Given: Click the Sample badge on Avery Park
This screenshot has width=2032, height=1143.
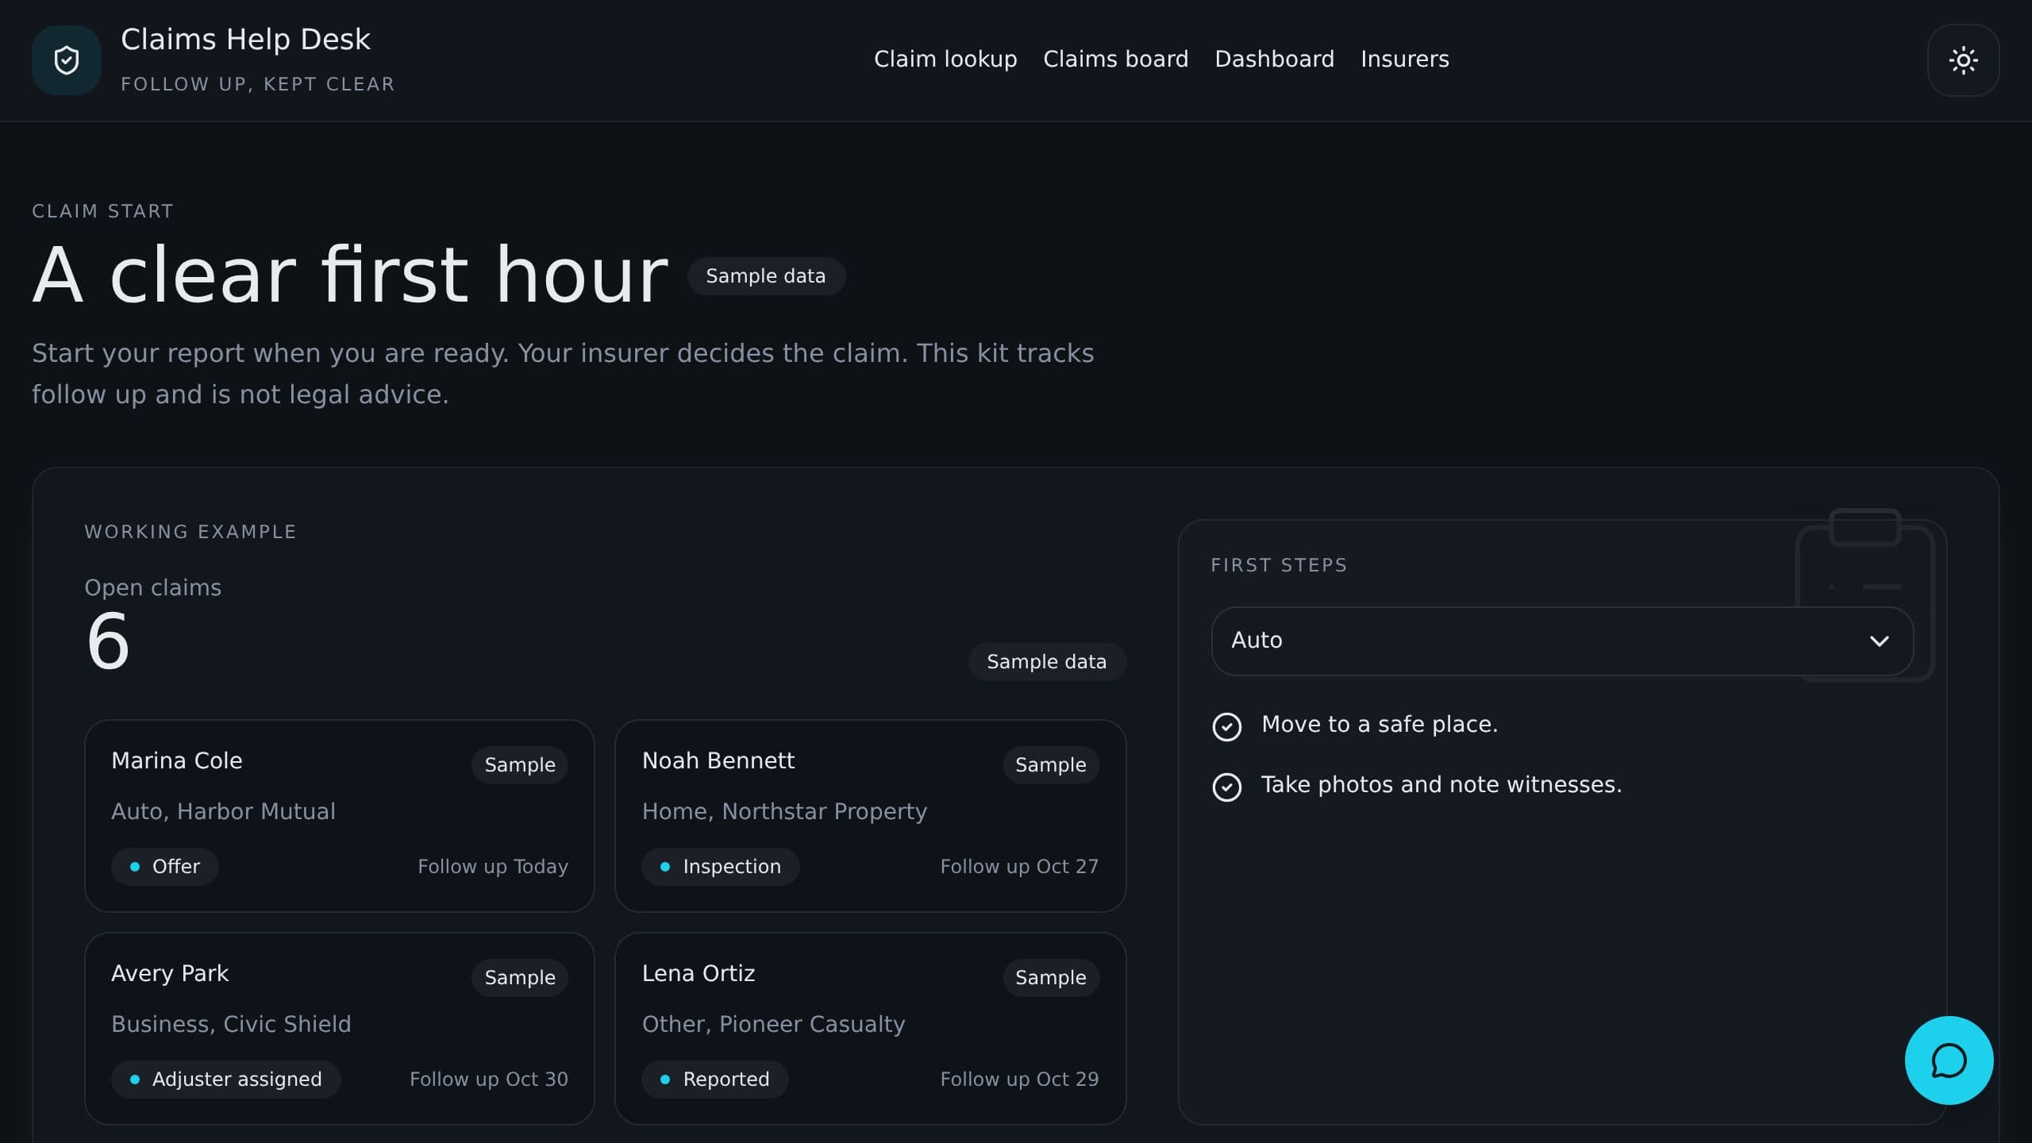Looking at the screenshot, I should [520, 978].
